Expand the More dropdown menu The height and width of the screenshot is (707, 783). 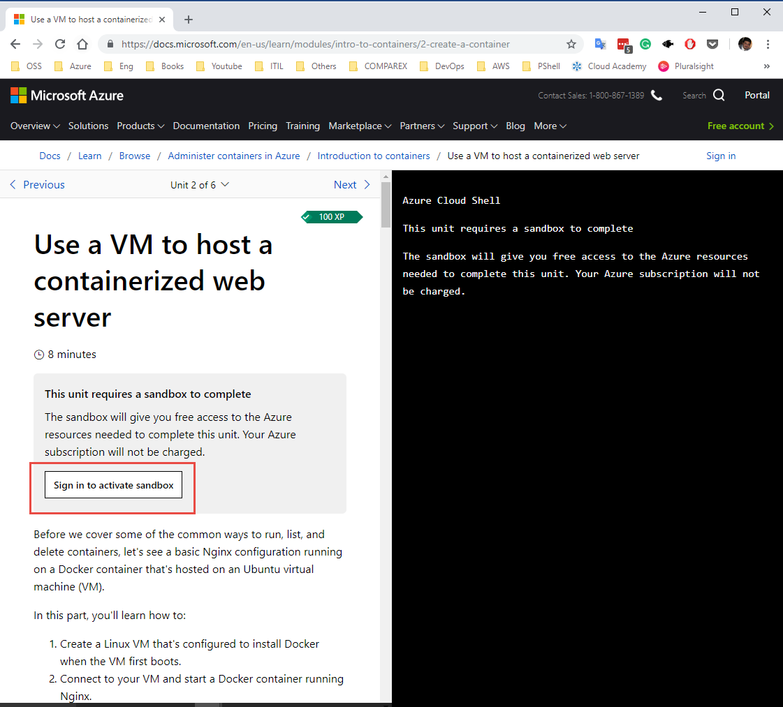pos(550,126)
